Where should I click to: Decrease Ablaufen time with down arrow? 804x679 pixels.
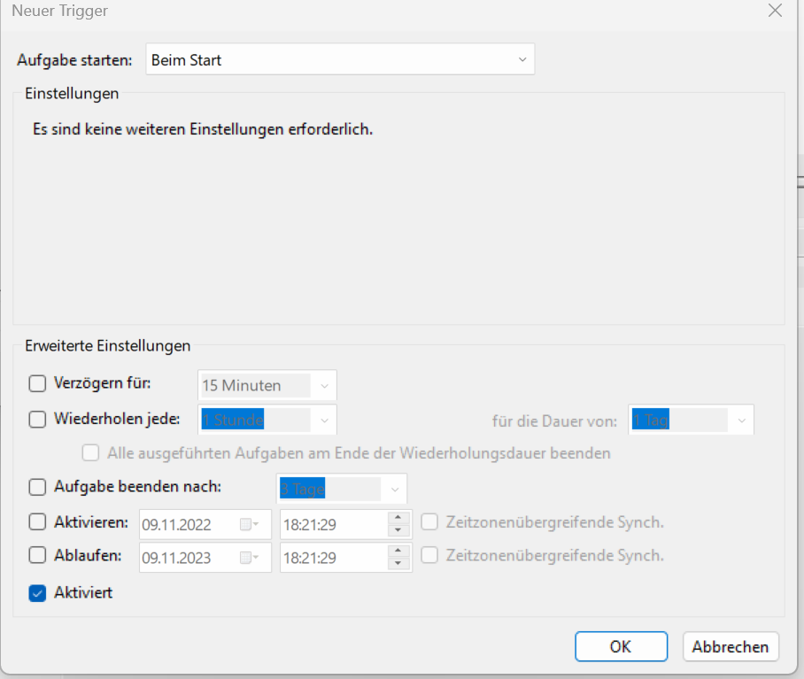[398, 564]
